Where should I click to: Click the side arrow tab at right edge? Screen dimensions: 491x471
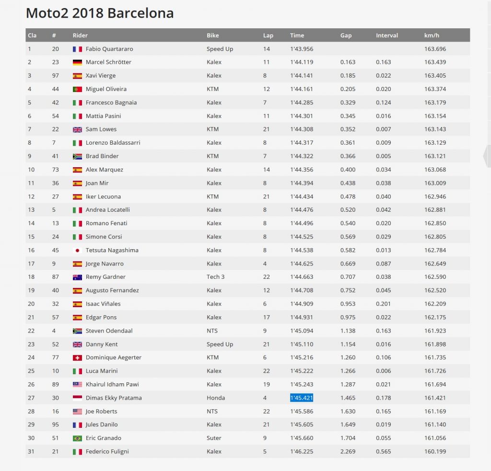point(487,156)
